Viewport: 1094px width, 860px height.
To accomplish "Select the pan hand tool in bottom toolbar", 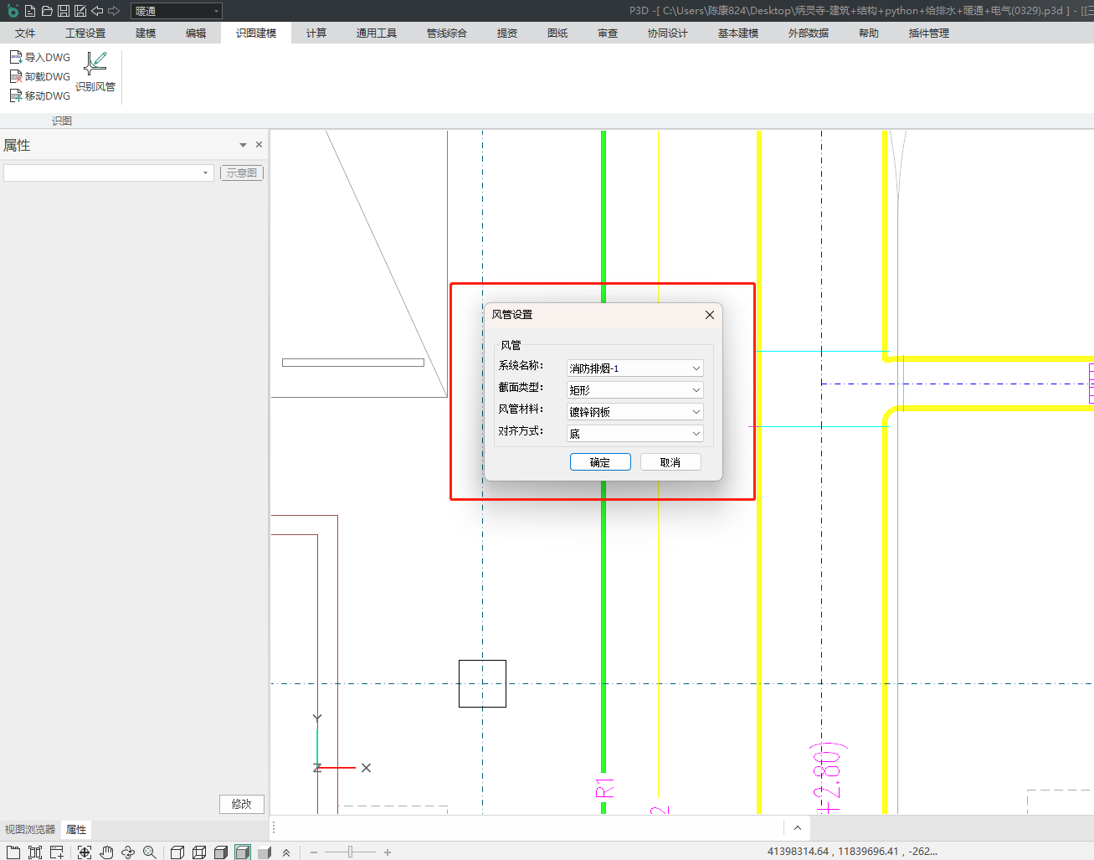I will (x=106, y=852).
